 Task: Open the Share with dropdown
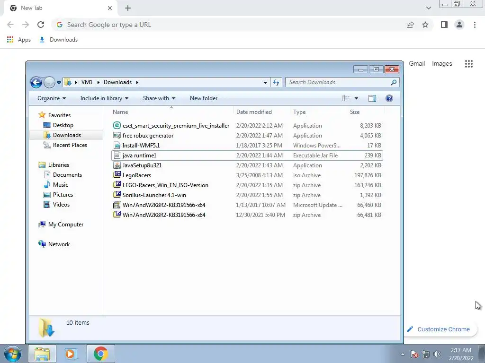point(159,98)
